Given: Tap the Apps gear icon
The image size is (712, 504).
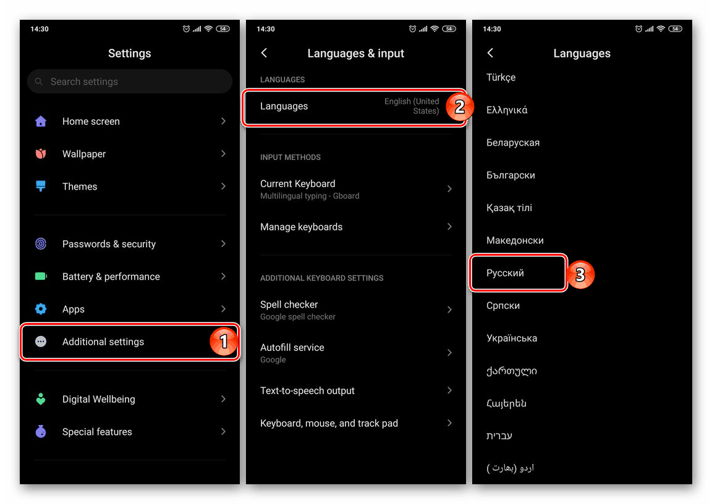Looking at the screenshot, I should tap(41, 309).
